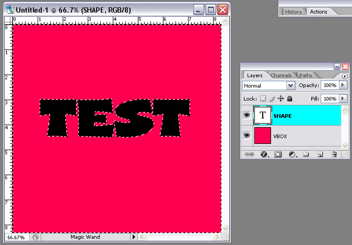Open the Layers panel flyout menu

coord(345,76)
